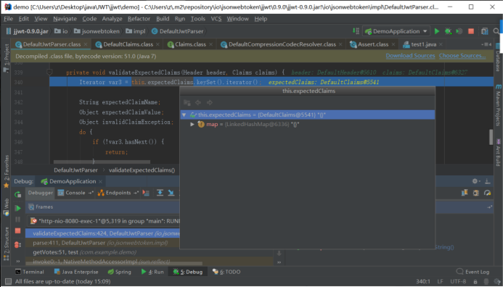Open the VCS menu
This screenshot has width=503, height=287.
point(216,19)
